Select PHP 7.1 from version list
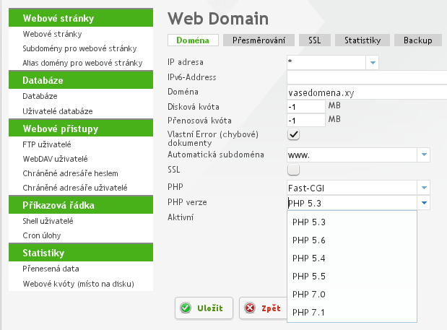Image resolution: width=447 pixels, height=330 pixels. (309, 312)
